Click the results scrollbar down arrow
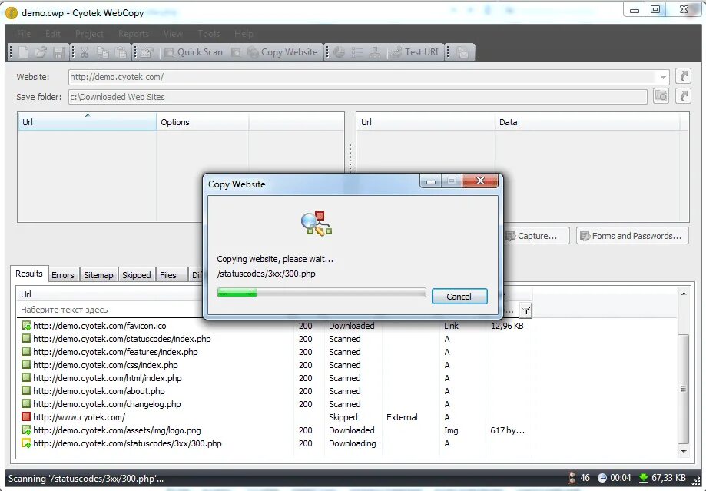Image resolution: width=706 pixels, height=491 pixels. pos(684,451)
